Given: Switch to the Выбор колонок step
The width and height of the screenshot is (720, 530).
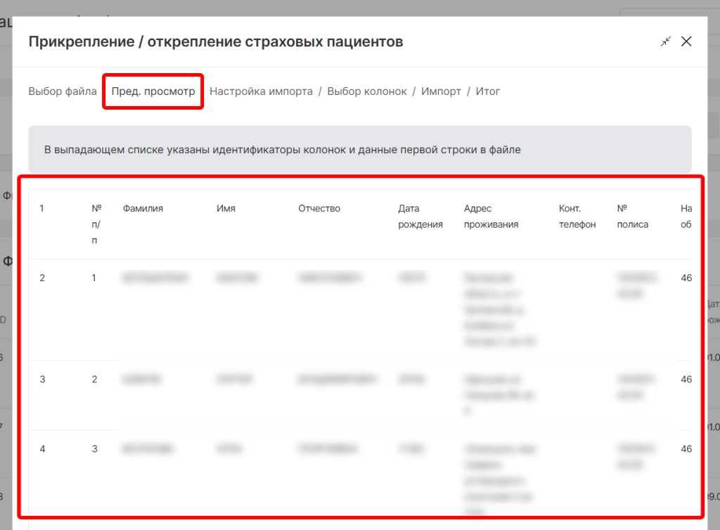Looking at the screenshot, I should (366, 91).
